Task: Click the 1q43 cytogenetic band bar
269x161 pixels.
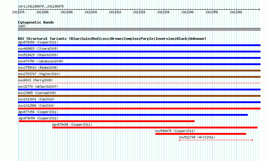Action: click(x=139, y=29)
